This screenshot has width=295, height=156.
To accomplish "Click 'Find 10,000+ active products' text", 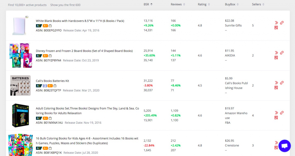I will tap(27, 5).
